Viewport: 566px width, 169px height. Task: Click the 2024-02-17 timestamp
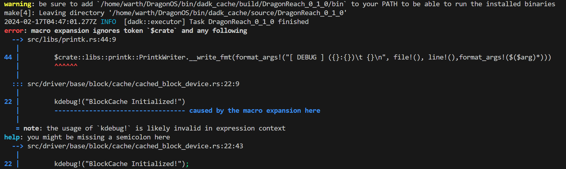tap(50, 22)
